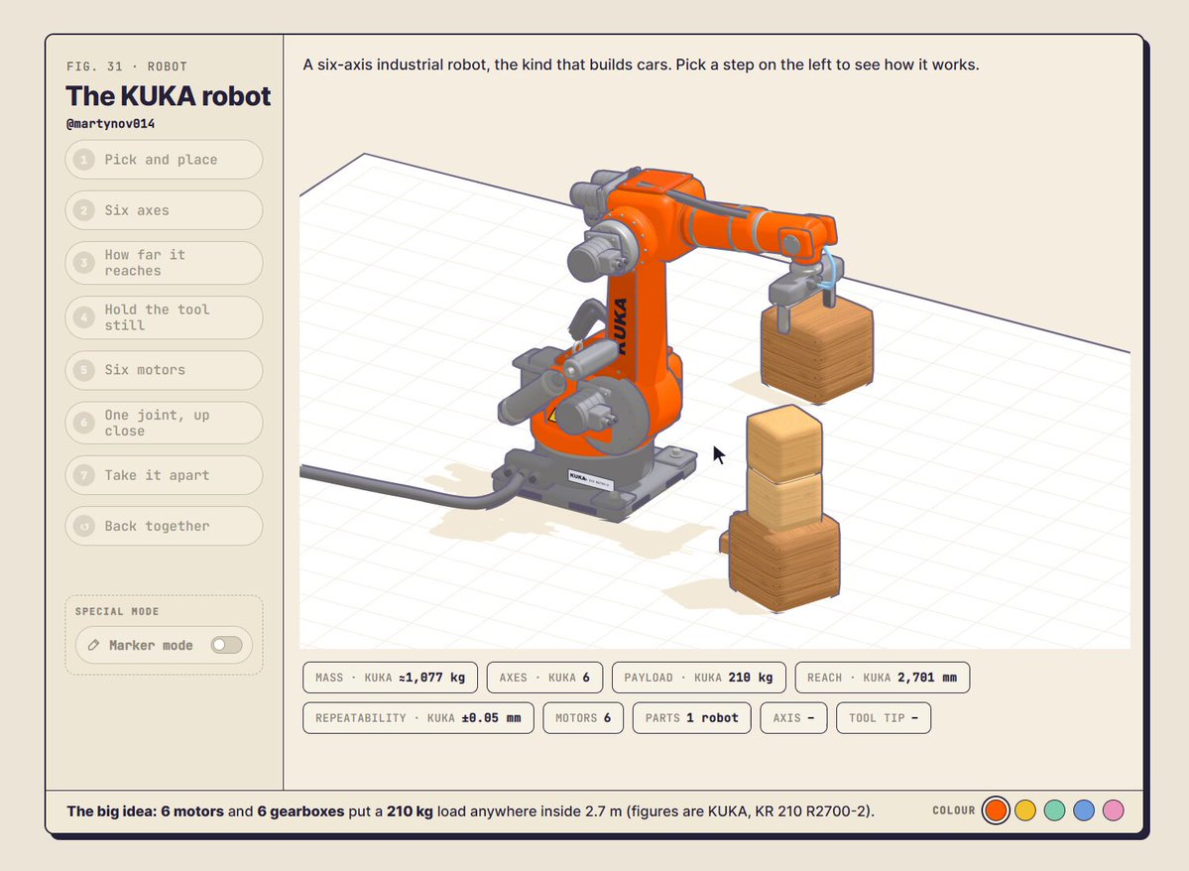1189x871 pixels.
Task: Click the REACH KUKA 2,701 mm chip
Action: point(882,678)
